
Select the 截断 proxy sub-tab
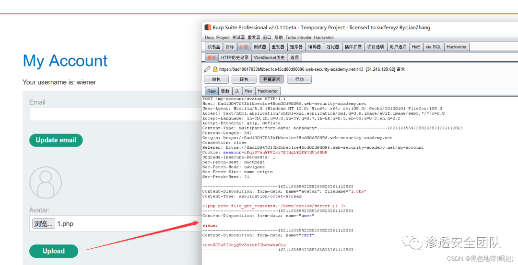point(212,57)
